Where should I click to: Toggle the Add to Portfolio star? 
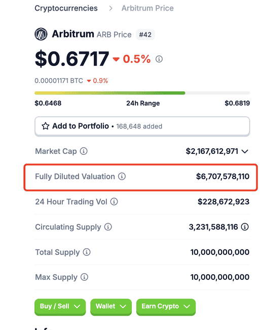(x=46, y=126)
